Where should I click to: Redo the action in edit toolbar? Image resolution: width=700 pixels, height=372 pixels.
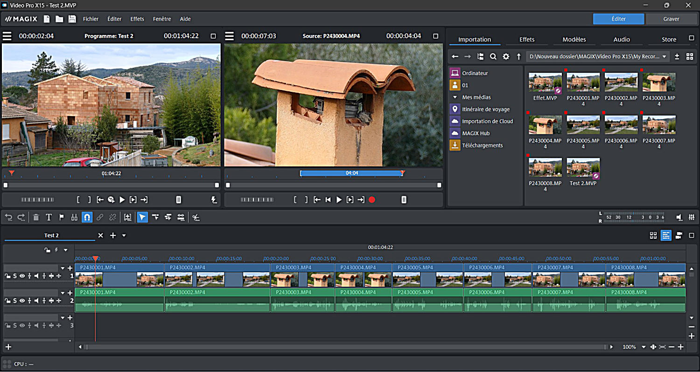click(21, 217)
